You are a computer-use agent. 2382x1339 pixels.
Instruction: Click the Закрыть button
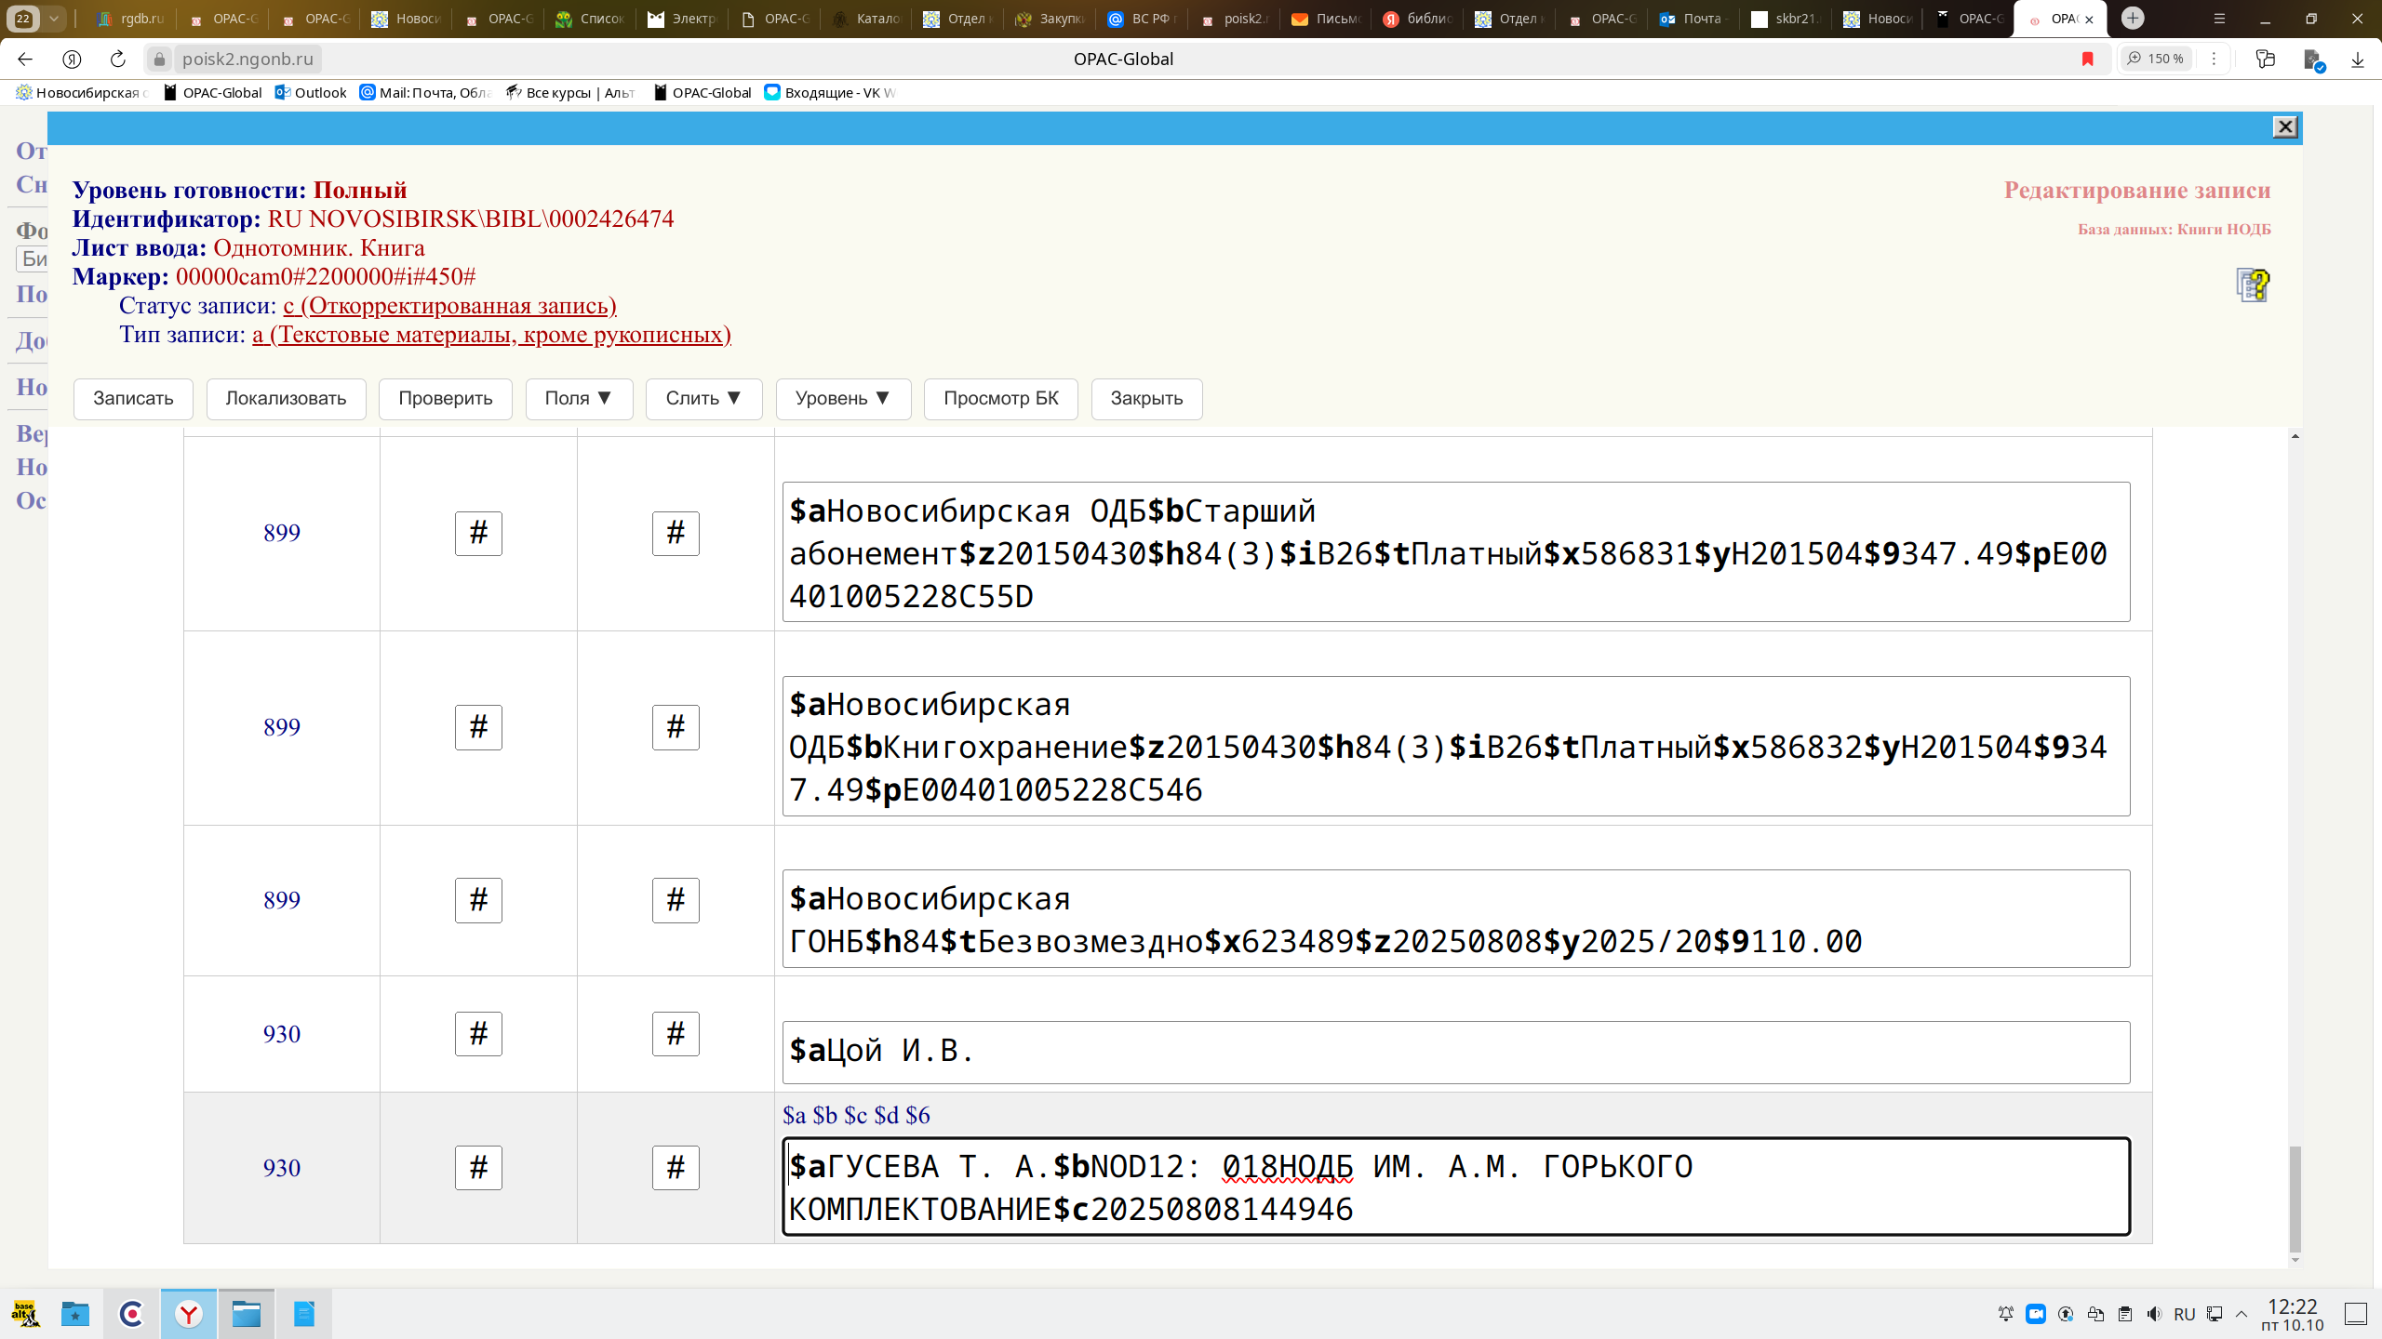pos(1146,399)
